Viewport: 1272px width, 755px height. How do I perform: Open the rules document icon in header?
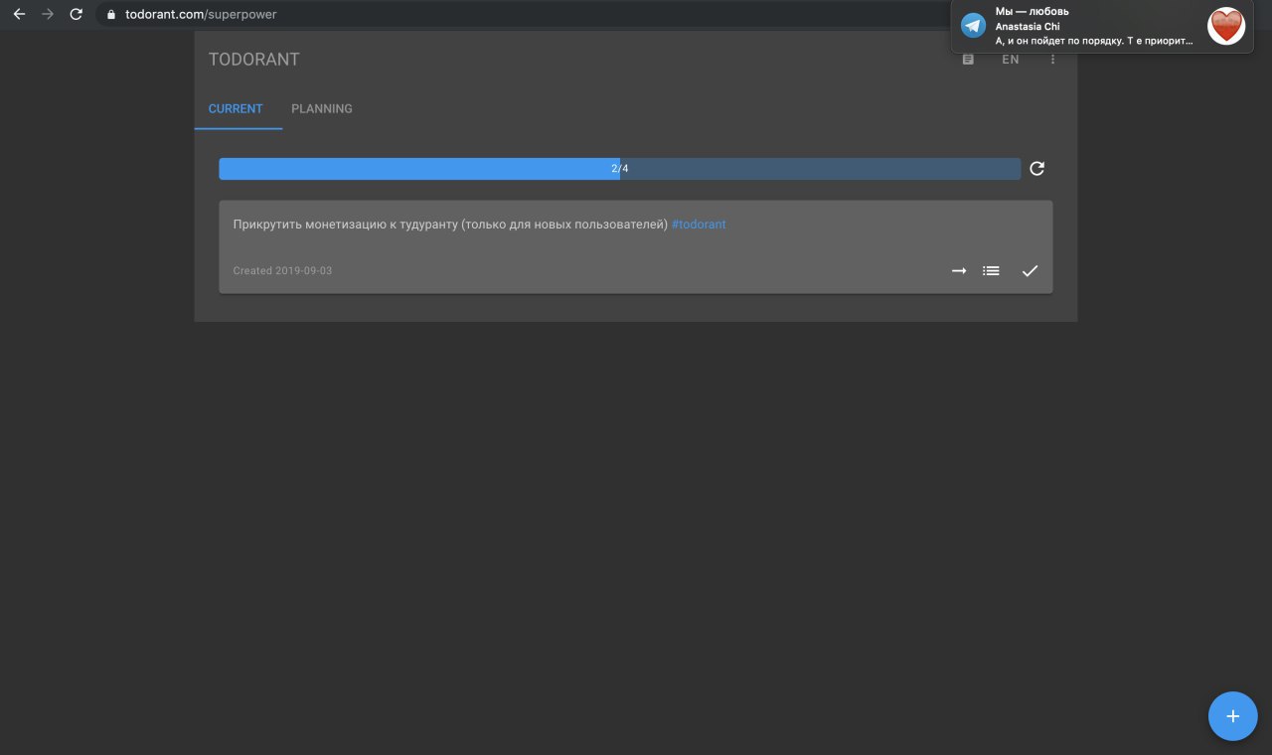tap(968, 60)
